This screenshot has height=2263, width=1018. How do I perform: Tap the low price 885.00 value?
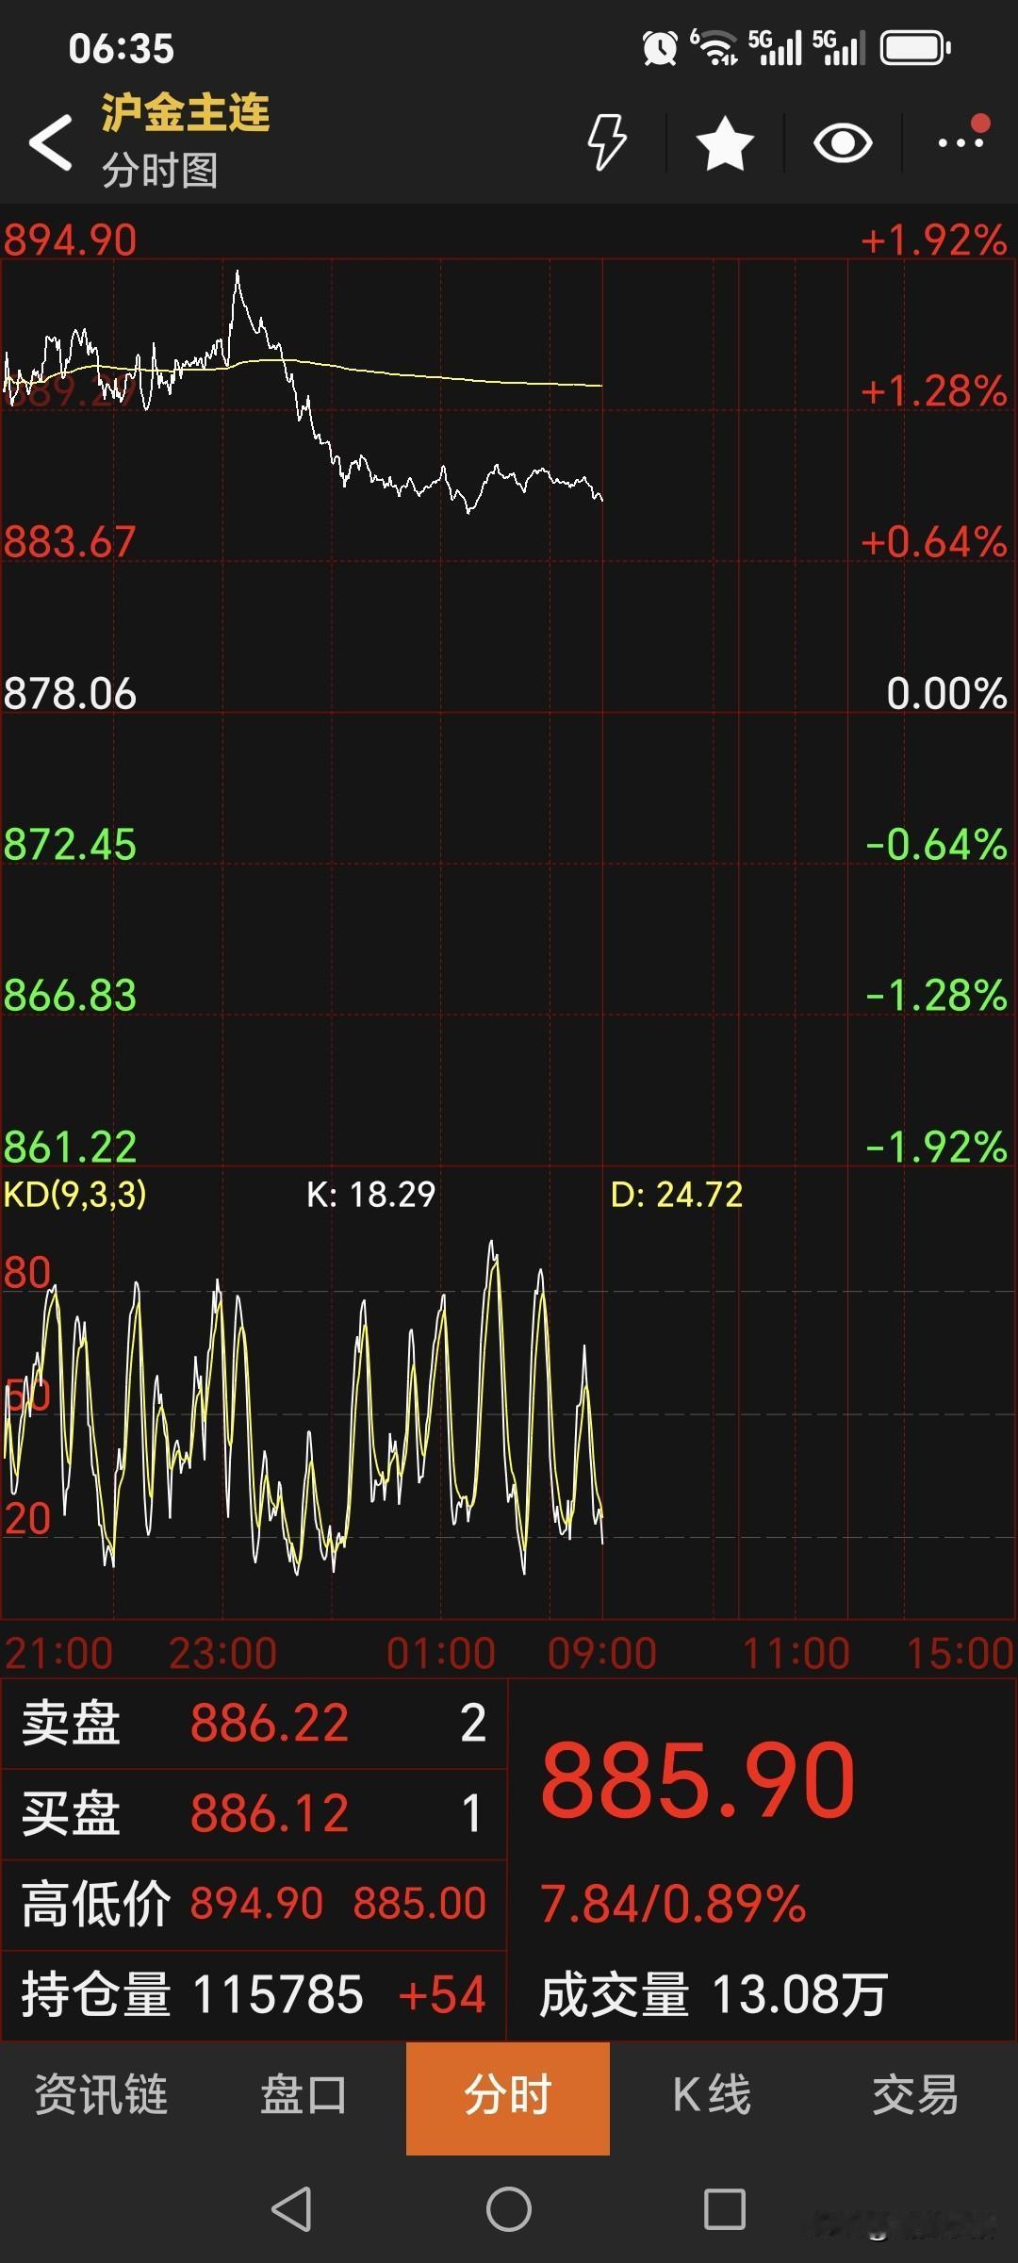tap(419, 1904)
